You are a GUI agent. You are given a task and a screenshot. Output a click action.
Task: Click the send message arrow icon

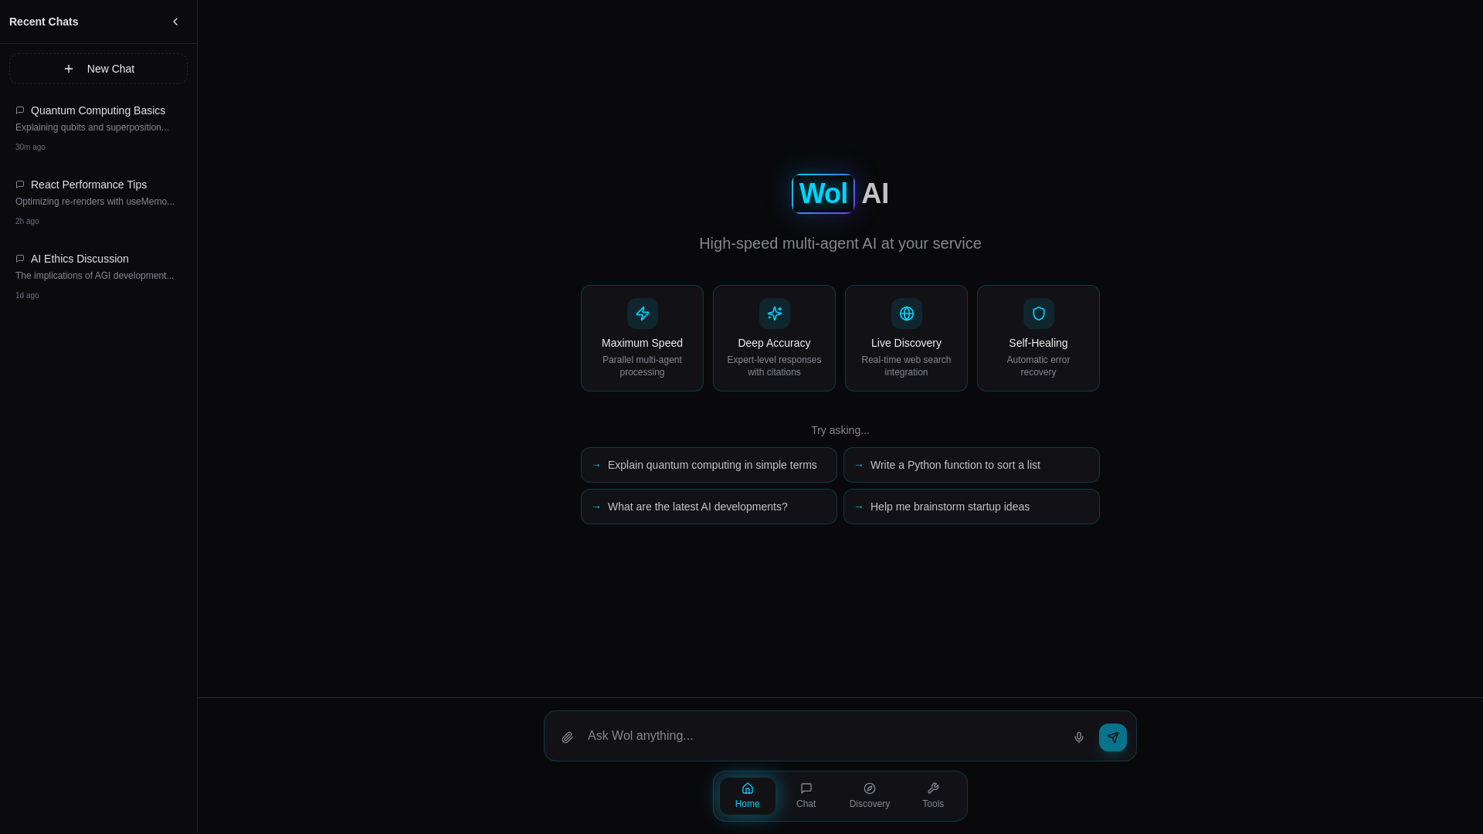click(1112, 737)
